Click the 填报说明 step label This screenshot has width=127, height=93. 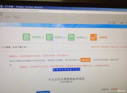[x=36, y=37]
